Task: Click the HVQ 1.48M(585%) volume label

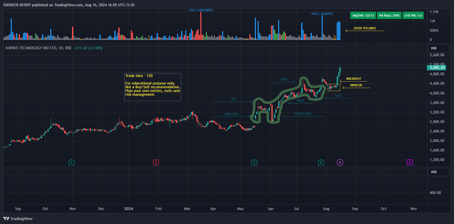Action: [201, 10]
